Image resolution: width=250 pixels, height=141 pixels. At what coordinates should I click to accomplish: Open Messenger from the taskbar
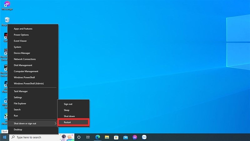click(x=135, y=137)
